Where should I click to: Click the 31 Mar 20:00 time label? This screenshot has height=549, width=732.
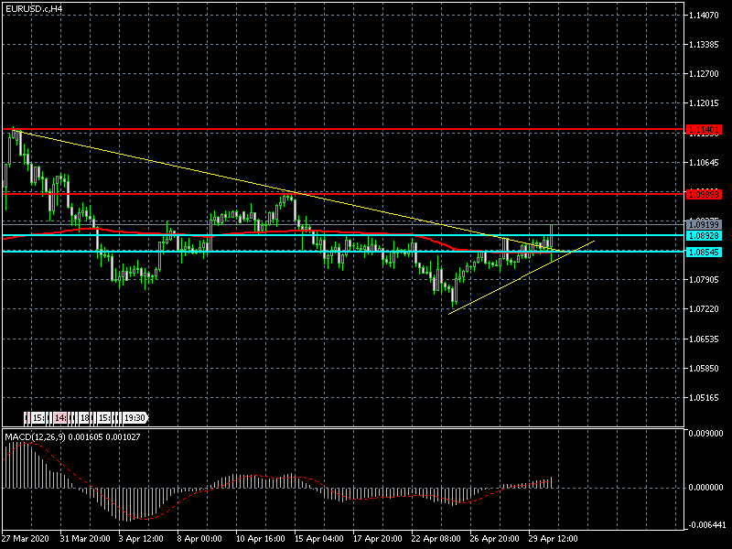click(85, 539)
